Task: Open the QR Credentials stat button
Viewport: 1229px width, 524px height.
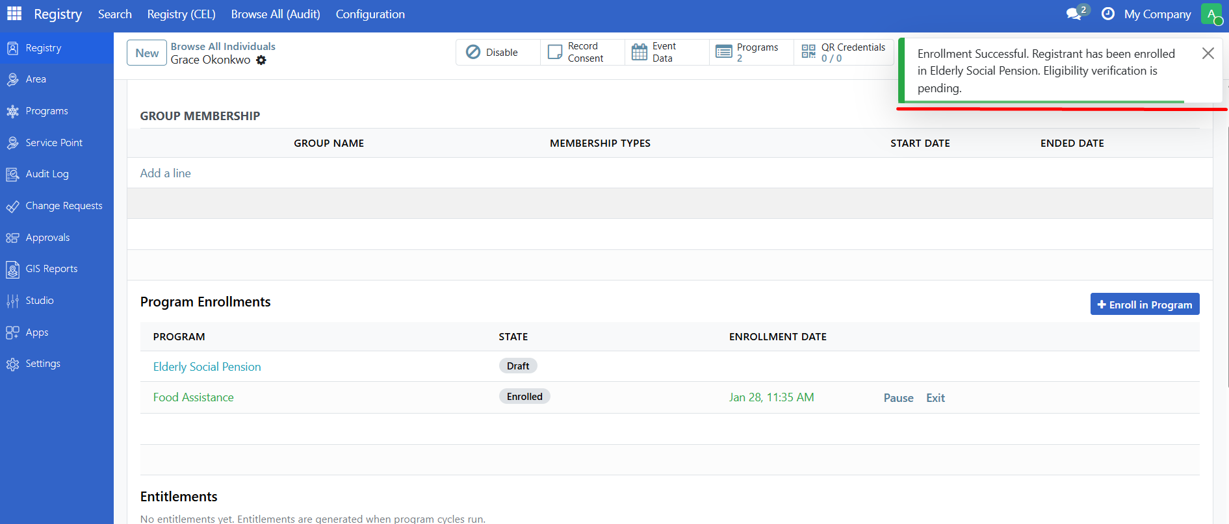Action: [x=844, y=53]
